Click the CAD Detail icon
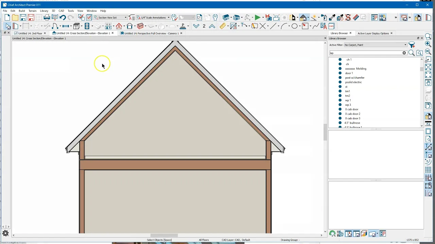This screenshot has height=244, width=435. tap(331, 26)
